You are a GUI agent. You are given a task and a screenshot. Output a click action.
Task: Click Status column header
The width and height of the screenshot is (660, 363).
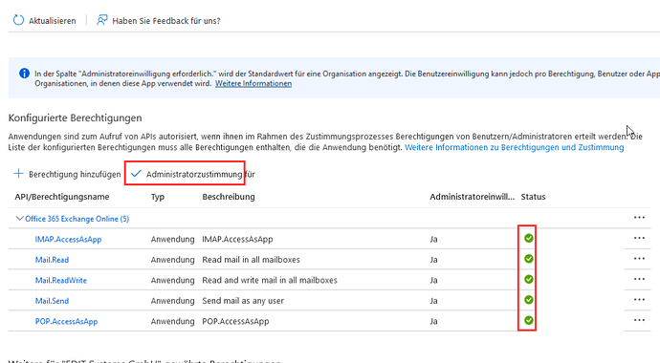[x=533, y=197]
